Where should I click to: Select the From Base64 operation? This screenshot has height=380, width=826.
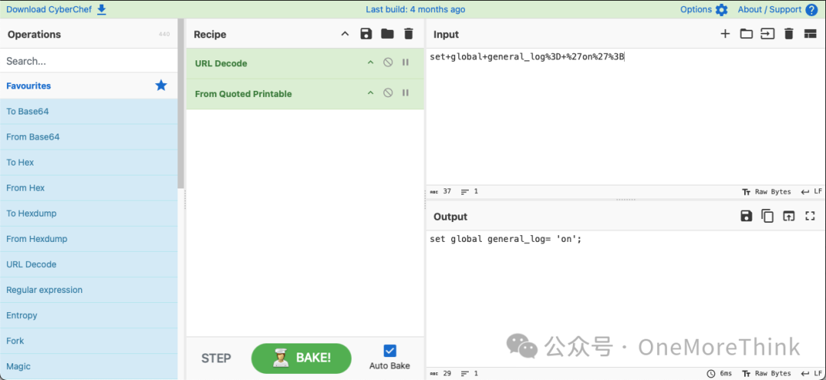click(89, 137)
